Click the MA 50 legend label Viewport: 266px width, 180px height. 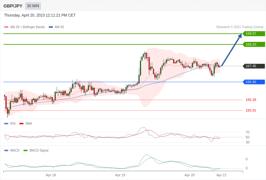click(x=59, y=27)
